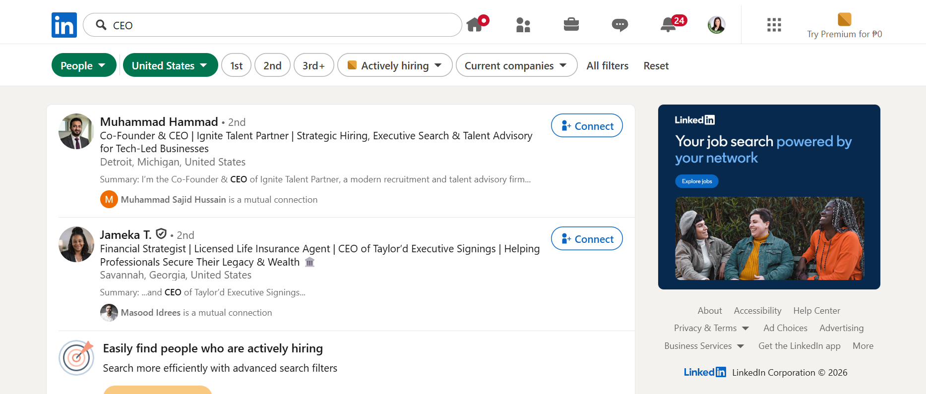Expand the People filter dropdown
The image size is (926, 394).
point(84,65)
